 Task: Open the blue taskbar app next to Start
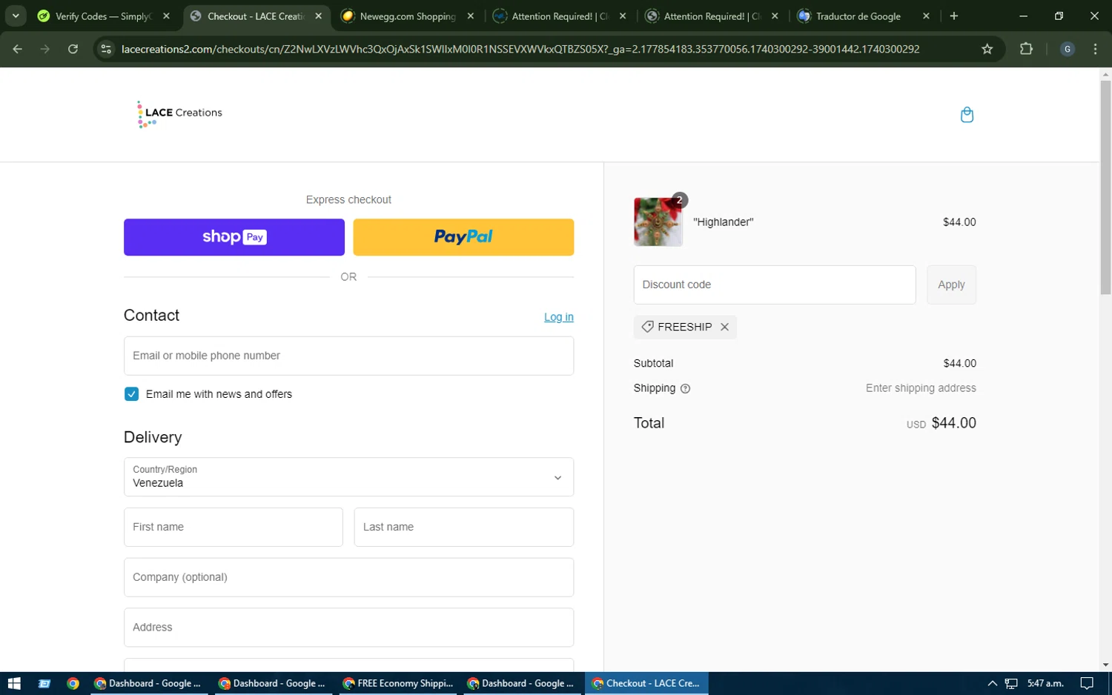pos(44,683)
